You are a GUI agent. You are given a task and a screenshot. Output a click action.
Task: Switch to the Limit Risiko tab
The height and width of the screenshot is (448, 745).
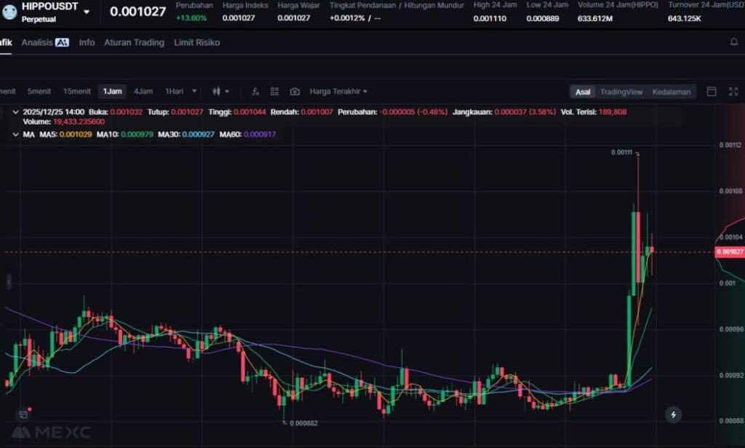[x=196, y=42]
